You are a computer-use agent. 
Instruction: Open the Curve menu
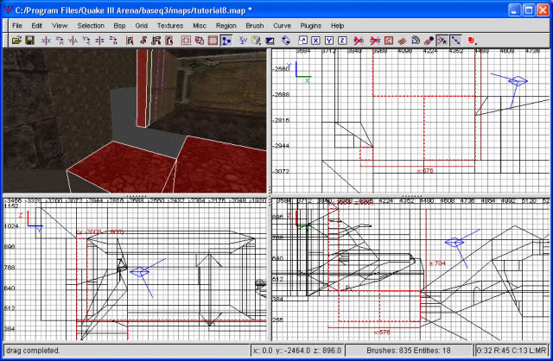click(x=283, y=26)
